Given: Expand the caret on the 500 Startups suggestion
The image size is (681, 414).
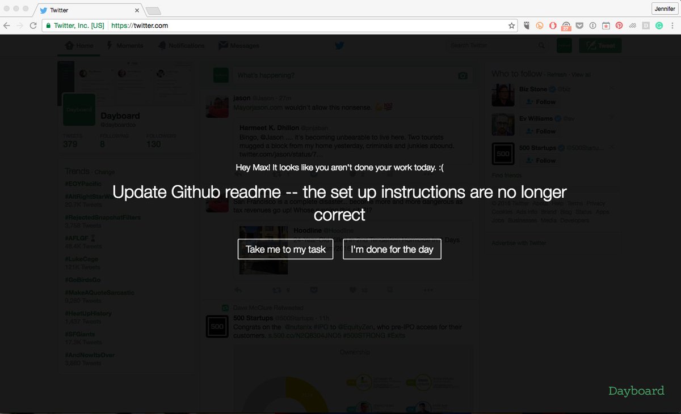Looking at the screenshot, I should pyautogui.click(x=611, y=147).
